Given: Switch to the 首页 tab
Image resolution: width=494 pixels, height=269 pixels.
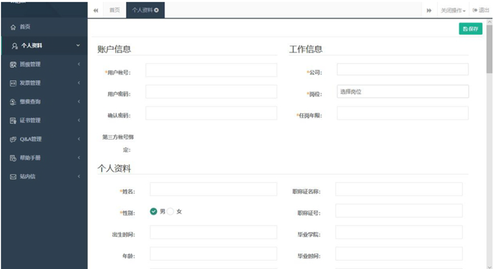Looking at the screenshot, I should pos(114,10).
